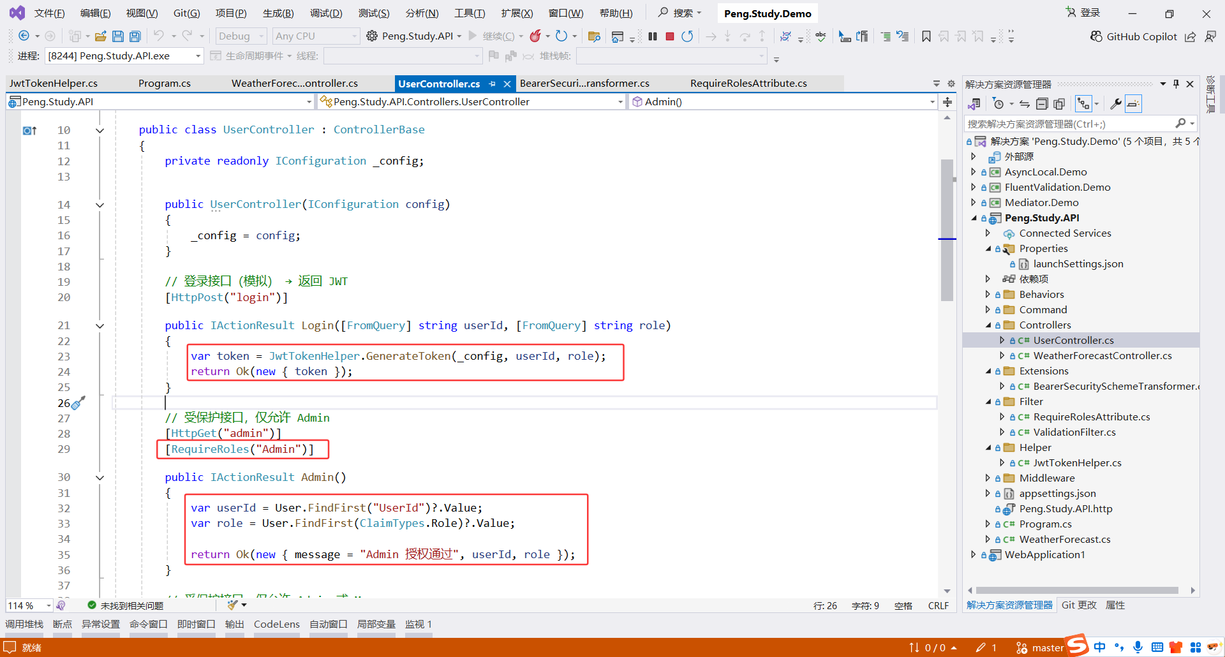Click the pending changes filter clock icon
The height and width of the screenshot is (657, 1225).
click(999, 104)
